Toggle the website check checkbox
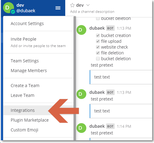154x143 pixels. pyautogui.click(x=98, y=47)
